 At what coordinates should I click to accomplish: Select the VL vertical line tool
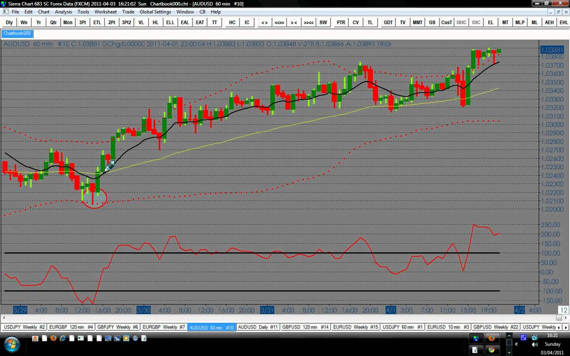click(141, 23)
